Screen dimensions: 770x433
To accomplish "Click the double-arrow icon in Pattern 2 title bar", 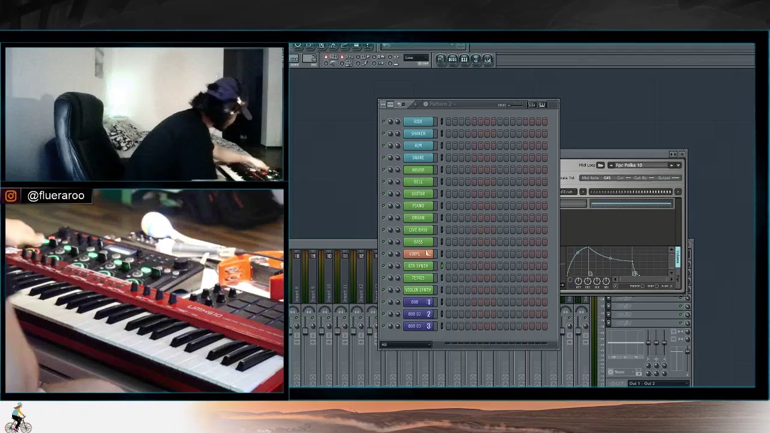I will coord(383,105).
